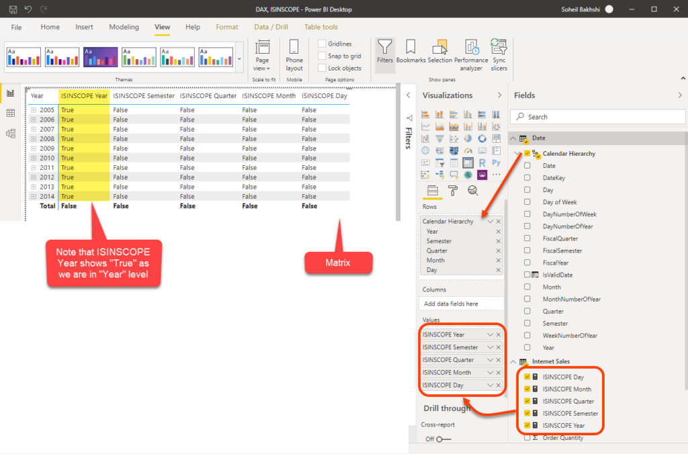Apply the first theme thumbnail
The width and height of the screenshot is (688, 454).
(24, 57)
